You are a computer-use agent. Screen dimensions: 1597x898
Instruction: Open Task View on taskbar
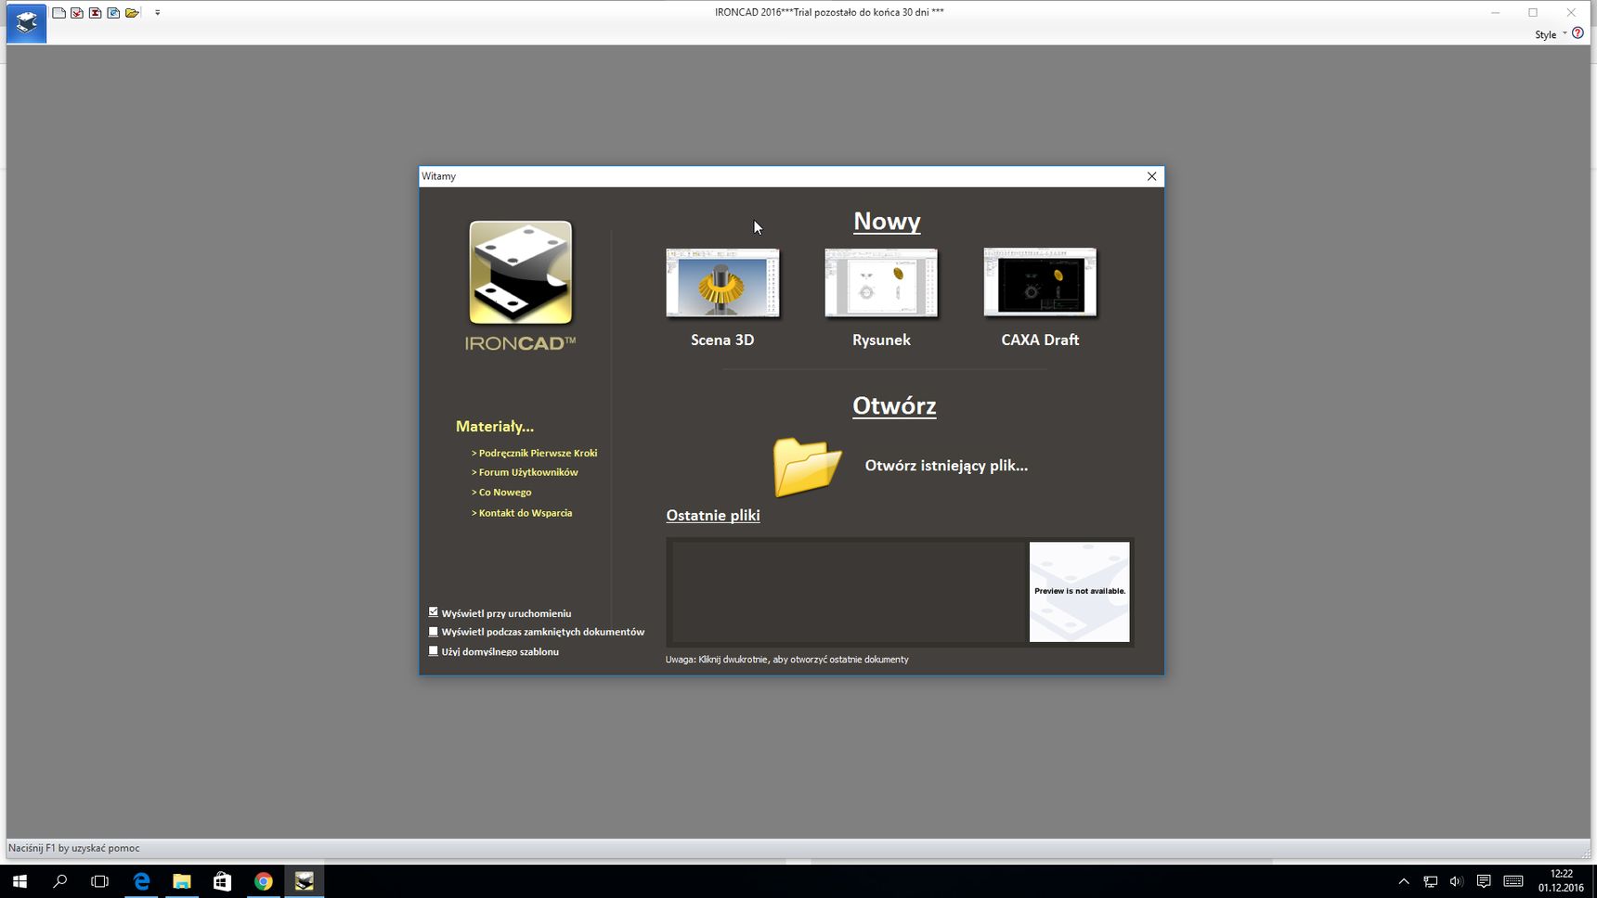[x=100, y=881]
